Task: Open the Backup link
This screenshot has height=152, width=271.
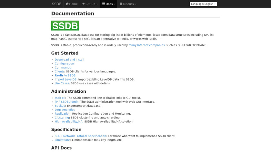Action: [60, 106]
